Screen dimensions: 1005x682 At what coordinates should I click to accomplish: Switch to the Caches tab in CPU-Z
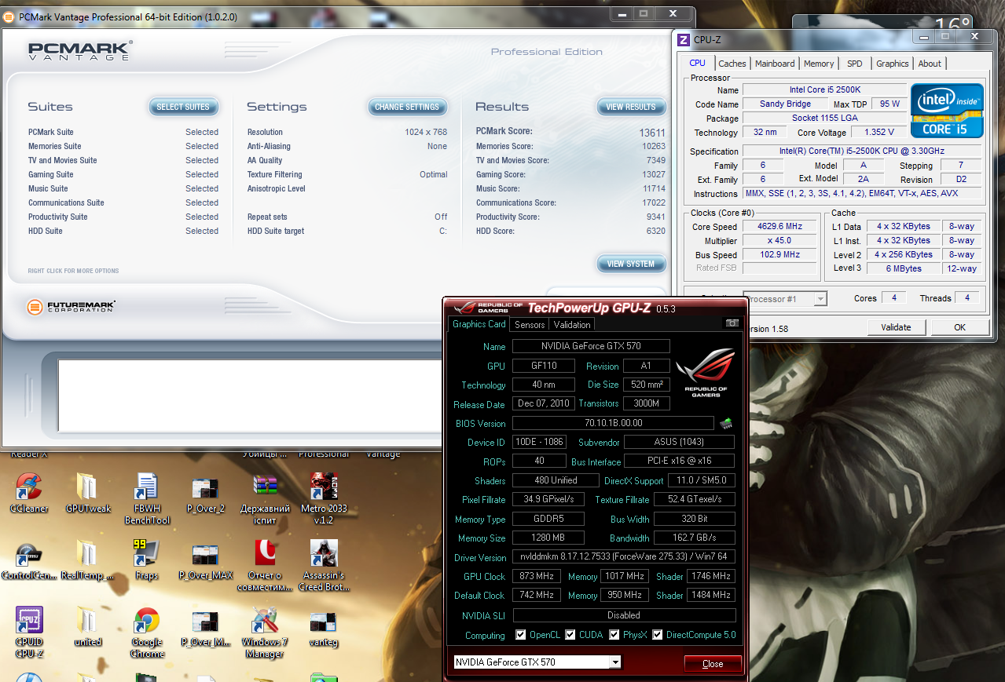point(732,64)
